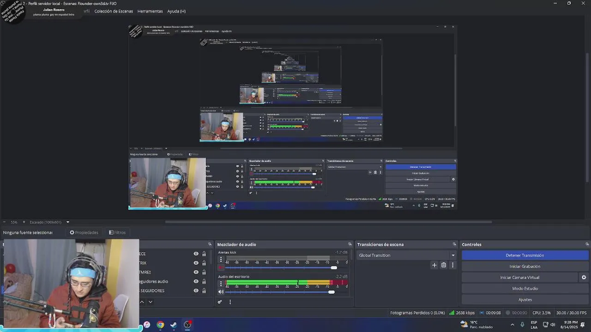This screenshot has width=591, height=332.
Task: Click the preview horizontal scrollbar
Action: tap(328, 222)
